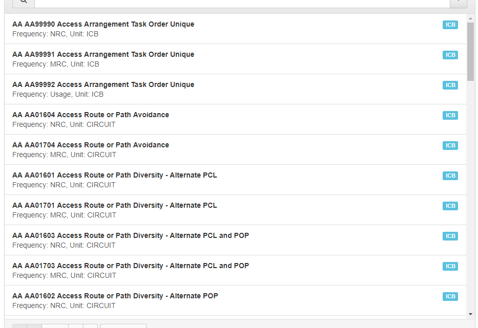Click the ICB badge beside AA01602
The image size is (478, 328).
click(x=450, y=296)
